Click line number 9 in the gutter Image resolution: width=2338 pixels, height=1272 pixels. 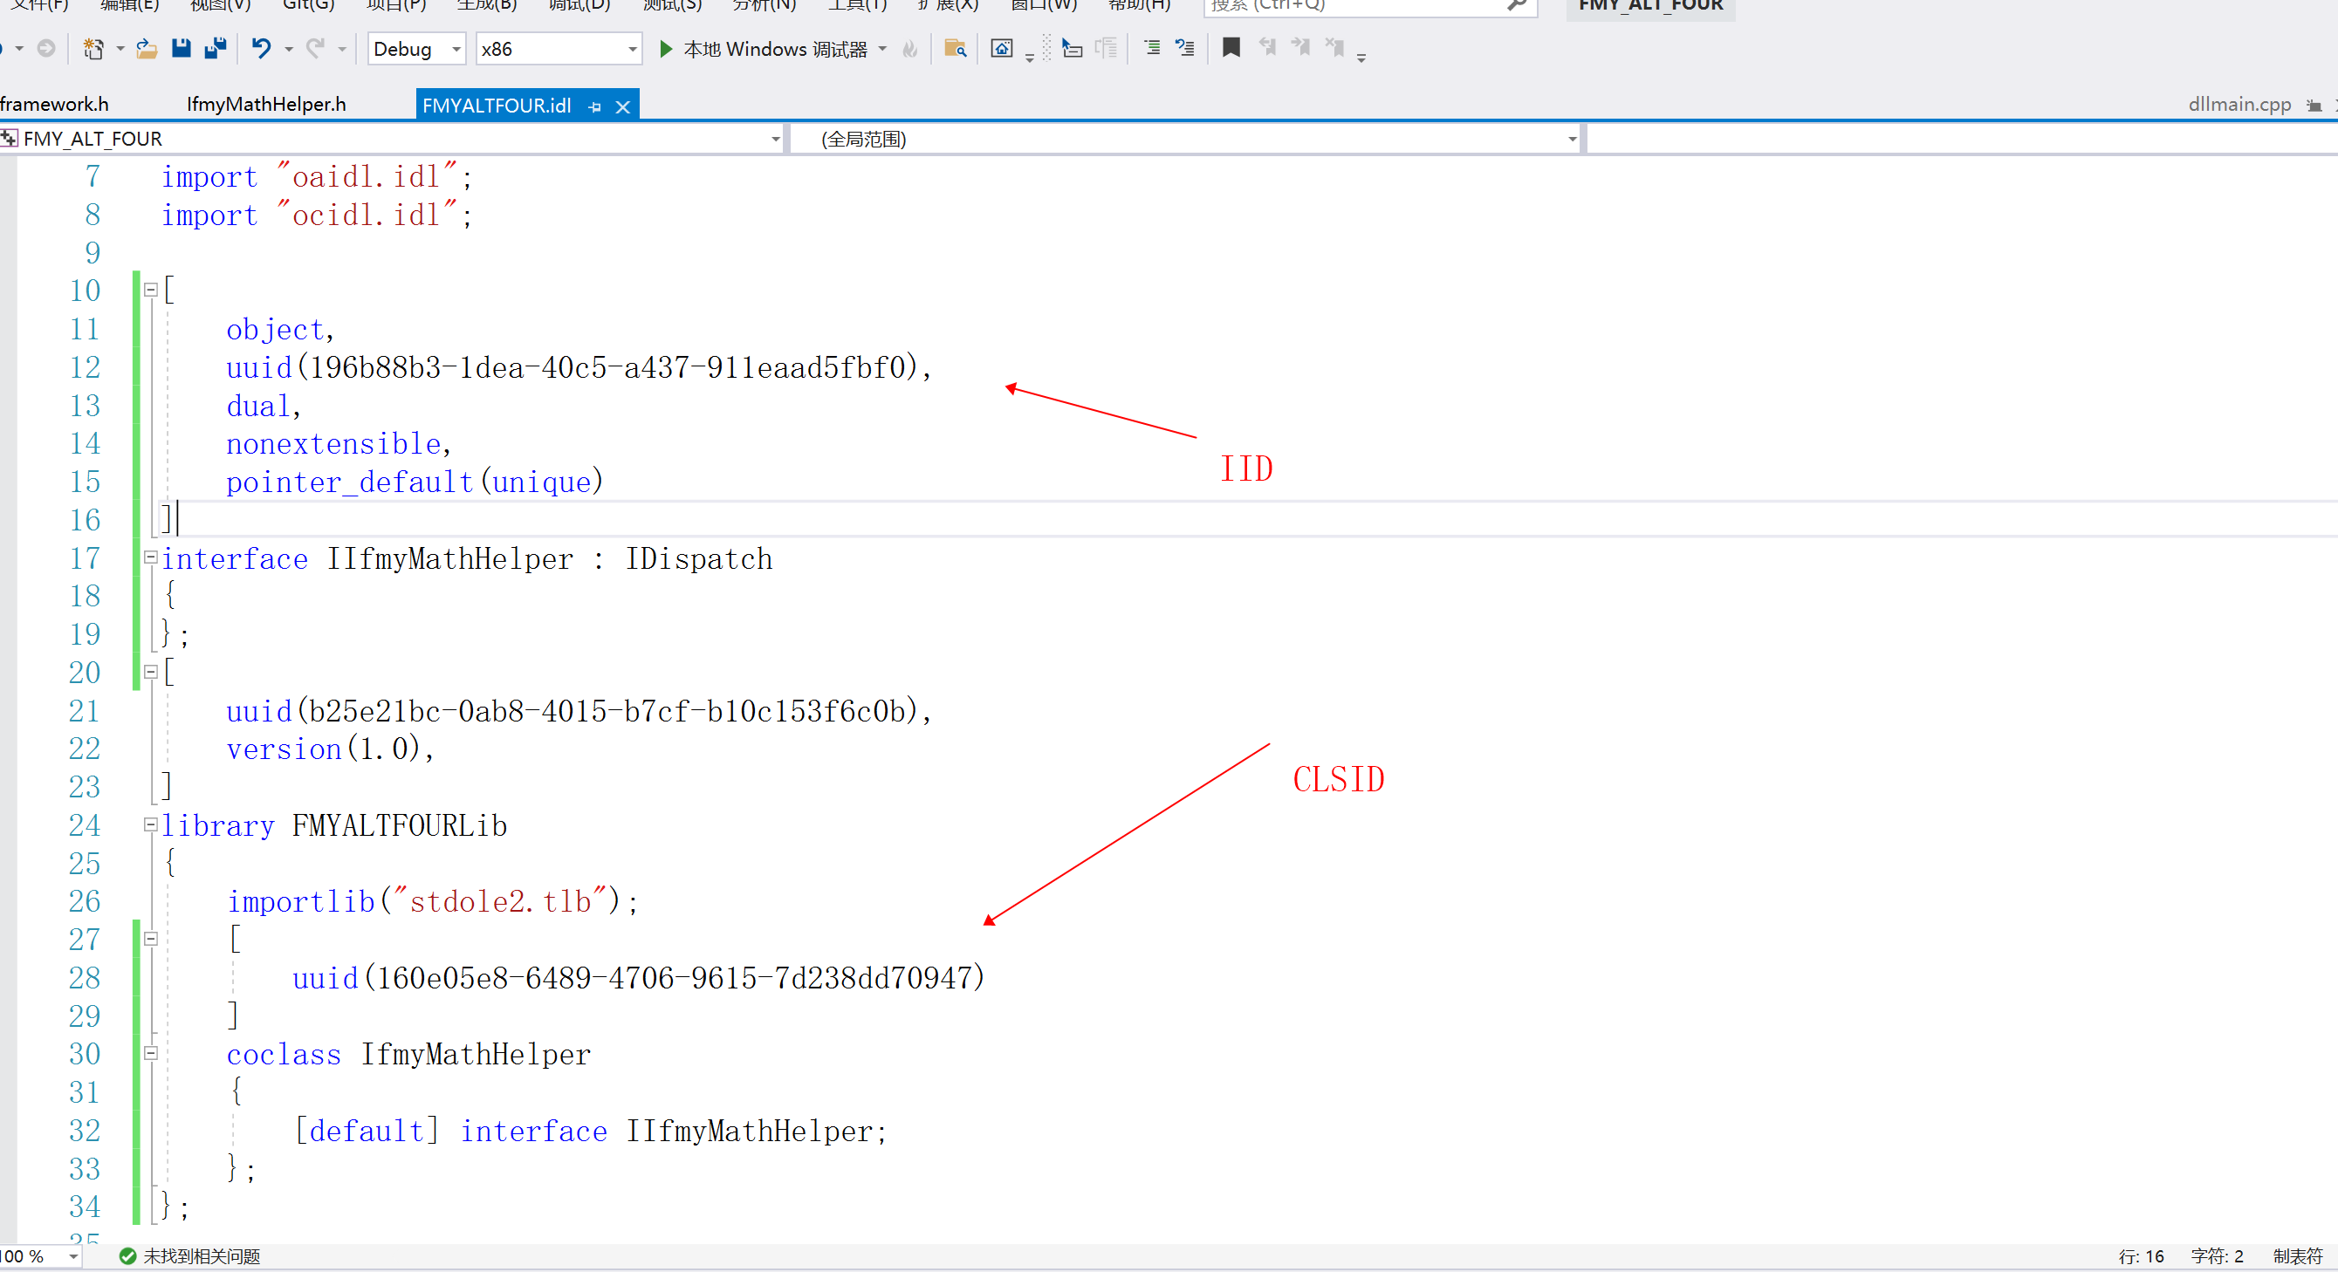93,252
